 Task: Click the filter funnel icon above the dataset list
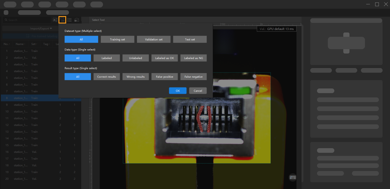pyautogui.click(x=62, y=20)
